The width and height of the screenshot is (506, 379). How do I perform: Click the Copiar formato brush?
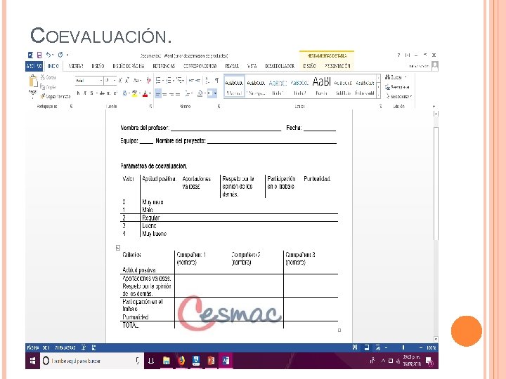pyautogui.click(x=56, y=96)
